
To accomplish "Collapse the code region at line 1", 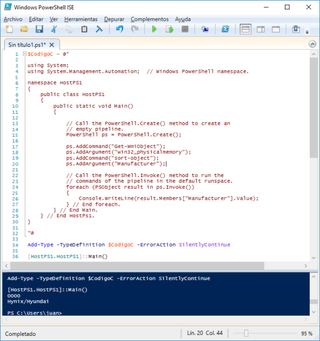I will pos(24,54).
